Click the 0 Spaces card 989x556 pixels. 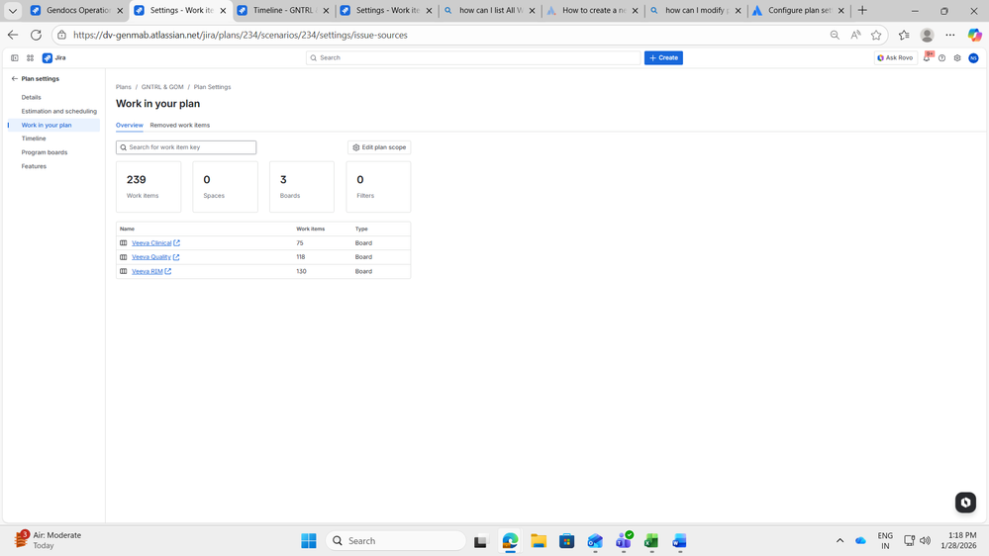point(225,187)
